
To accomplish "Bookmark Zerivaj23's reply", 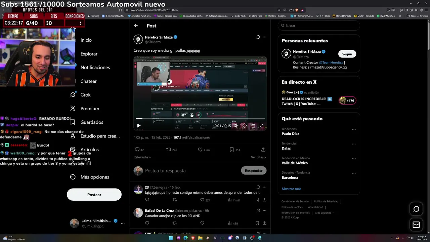I will [257, 200].
